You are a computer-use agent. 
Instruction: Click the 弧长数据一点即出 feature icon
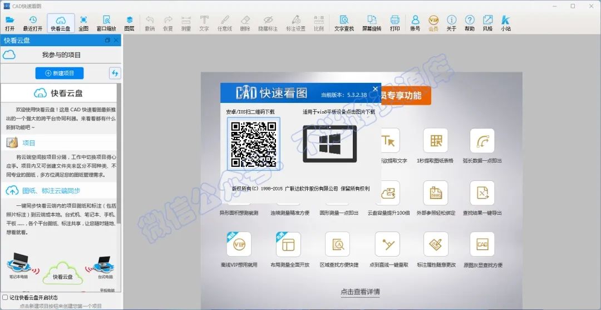tap(482, 141)
